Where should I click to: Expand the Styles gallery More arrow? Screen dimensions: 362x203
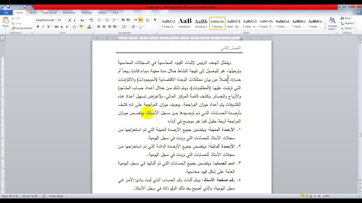coord(325,28)
